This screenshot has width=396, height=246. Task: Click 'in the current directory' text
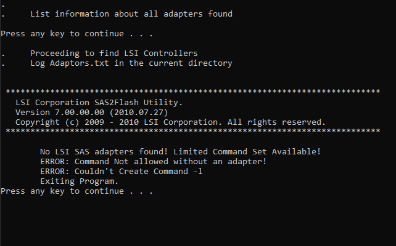[173, 63]
